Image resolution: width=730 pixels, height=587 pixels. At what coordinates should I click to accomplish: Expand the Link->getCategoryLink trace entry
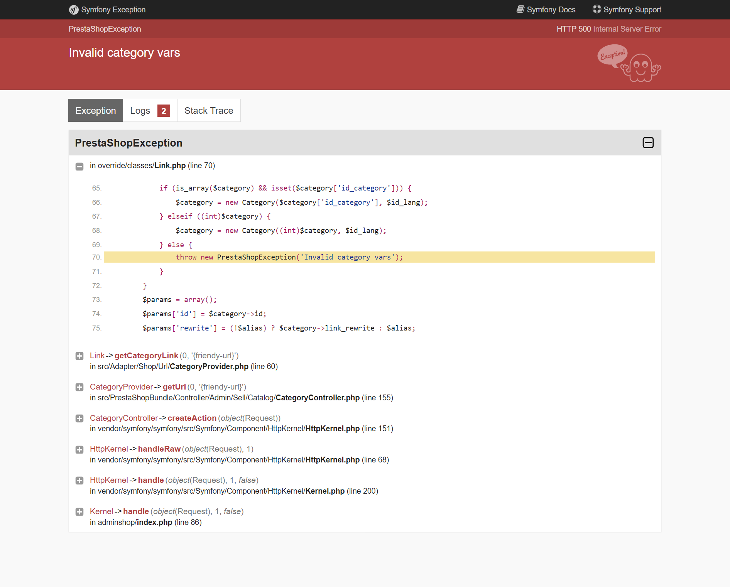point(79,356)
